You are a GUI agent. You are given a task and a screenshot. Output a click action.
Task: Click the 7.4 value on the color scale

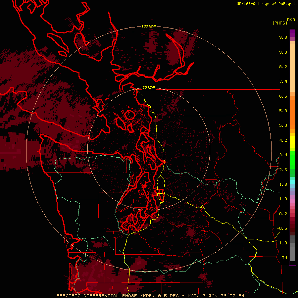[x=283, y=81]
